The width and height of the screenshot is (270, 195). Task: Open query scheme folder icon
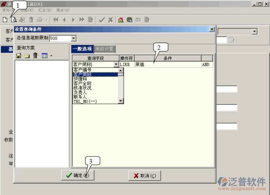[x=27, y=55]
